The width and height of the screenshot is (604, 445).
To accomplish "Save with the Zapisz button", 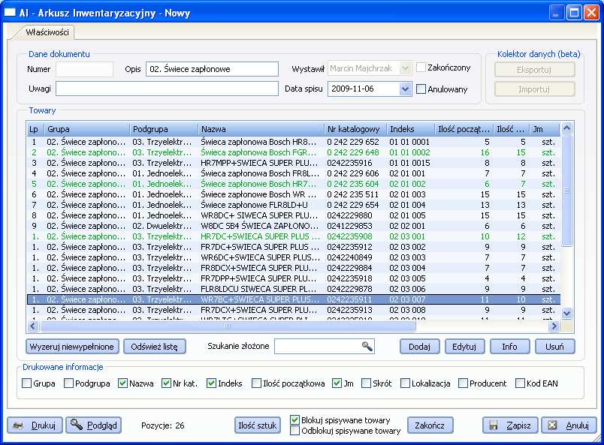I will (x=510, y=425).
